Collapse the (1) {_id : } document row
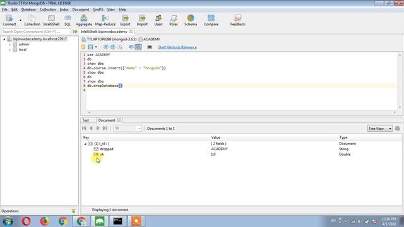Viewport: 404px width, 227px height. pos(85,144)
